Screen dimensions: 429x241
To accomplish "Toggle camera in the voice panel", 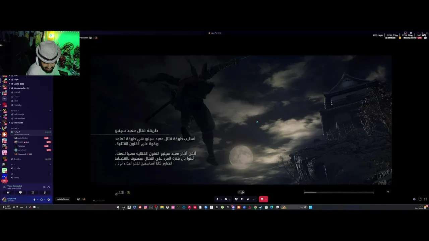I will tap(8, 192).
